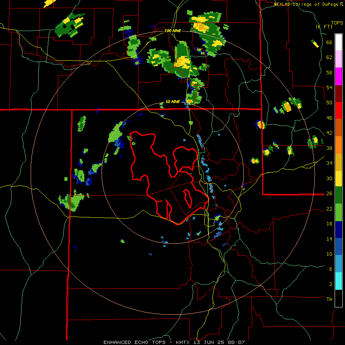Click the TH legend label
345x345 pixels.
pyautogui.click(x=329, y=299)
